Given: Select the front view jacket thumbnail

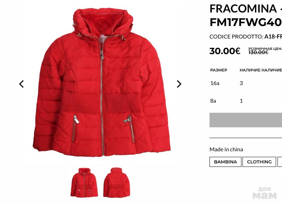Looking at the screenshot, I should 84,182.
